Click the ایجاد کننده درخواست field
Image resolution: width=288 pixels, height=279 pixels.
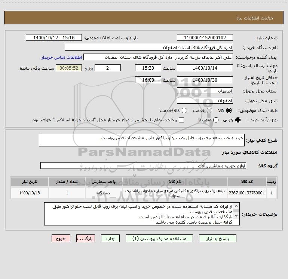click(158, 57)
